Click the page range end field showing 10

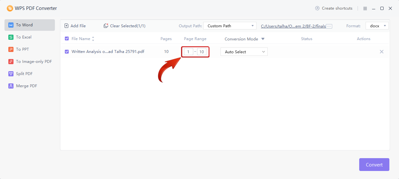click(202, 52)
